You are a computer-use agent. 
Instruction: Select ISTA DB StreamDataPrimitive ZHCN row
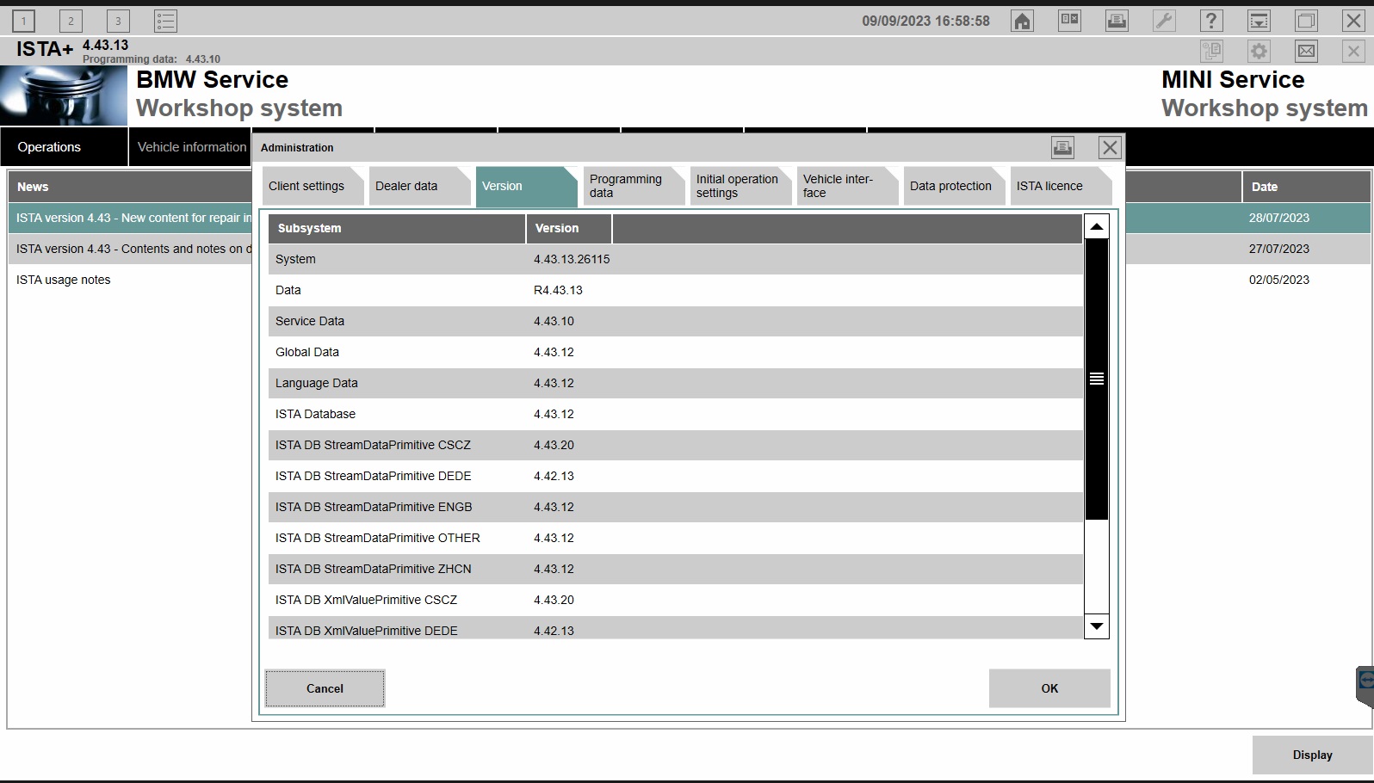(676, 569)
